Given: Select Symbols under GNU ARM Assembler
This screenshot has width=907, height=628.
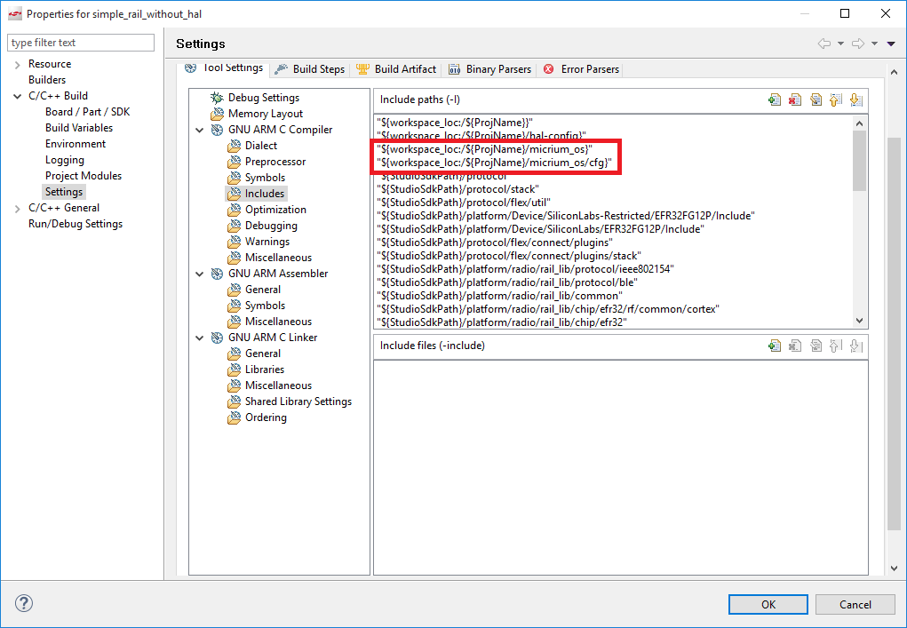Looking at the screenshot, I should [265, 306].
